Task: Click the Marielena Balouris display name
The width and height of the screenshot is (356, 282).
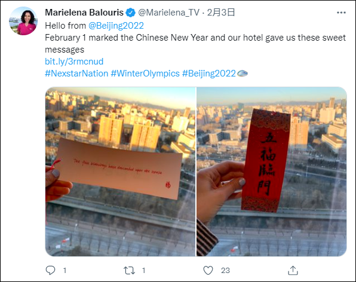Action: [84, 13]
